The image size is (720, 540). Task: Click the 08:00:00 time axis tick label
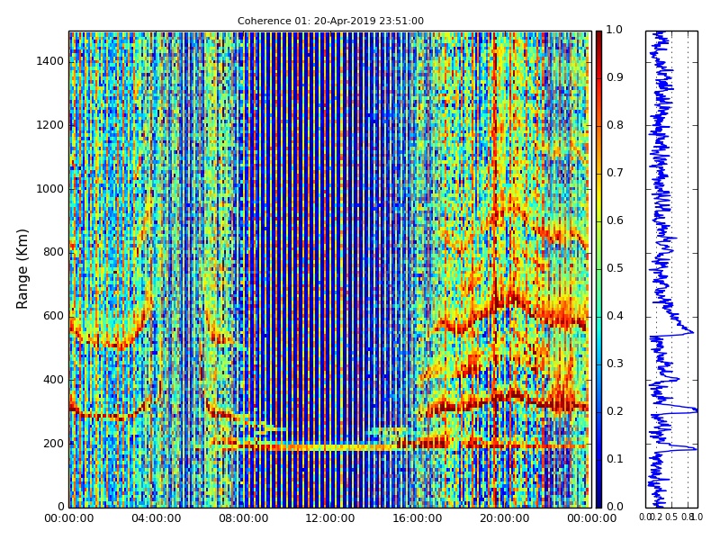243,518
